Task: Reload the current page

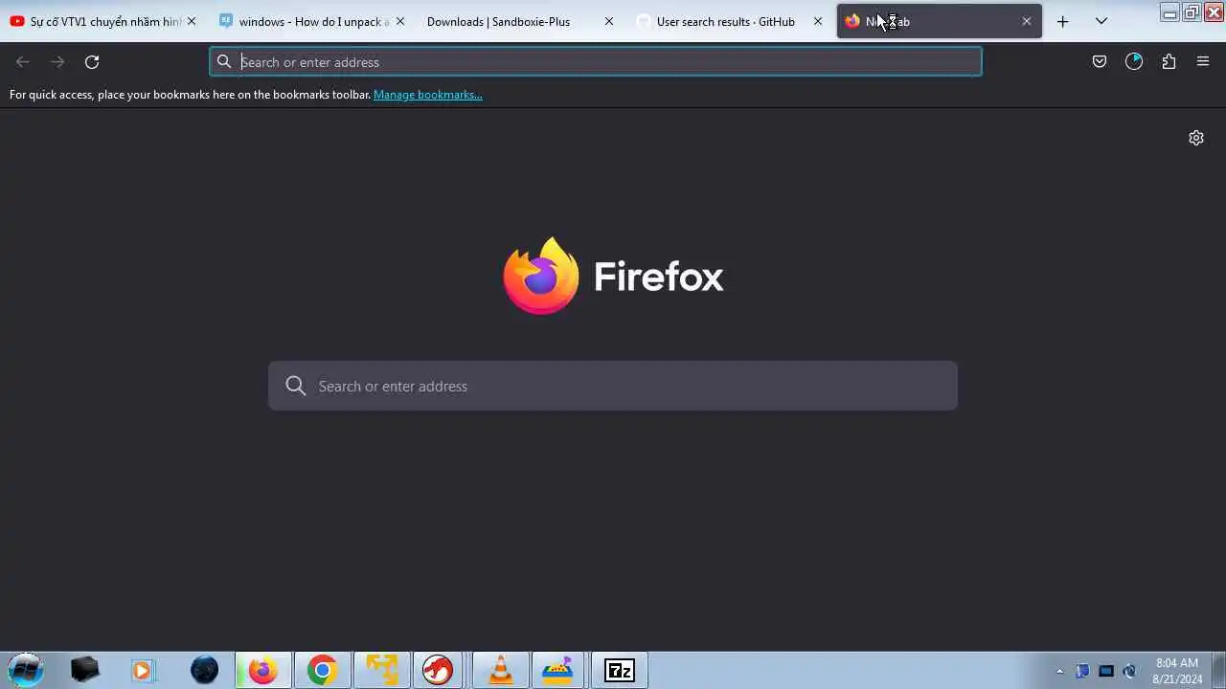Action: [92, 62]
